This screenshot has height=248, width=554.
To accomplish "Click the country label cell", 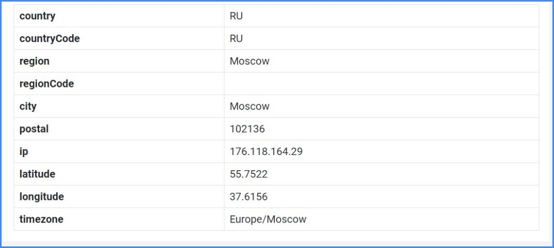I will tap(118, 16).
